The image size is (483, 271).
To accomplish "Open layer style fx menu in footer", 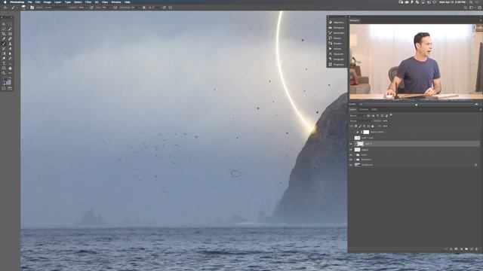I will click(x=451, y=249).
